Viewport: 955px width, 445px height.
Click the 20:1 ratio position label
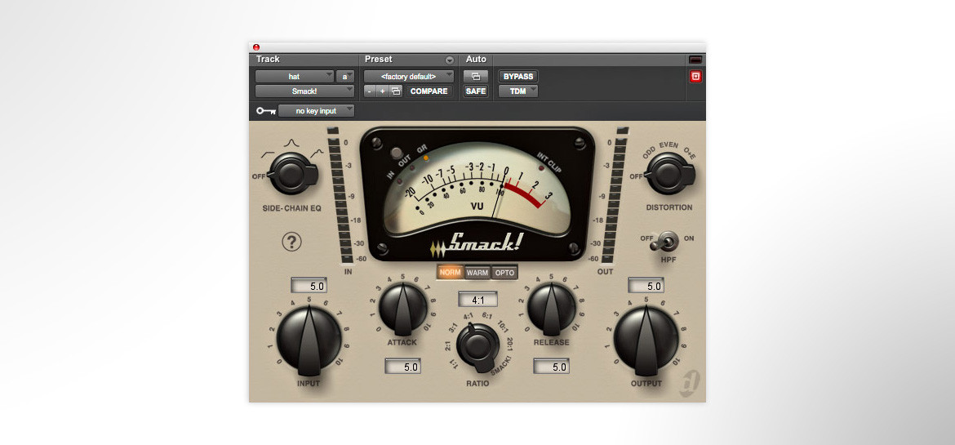[x=509, y=345]
